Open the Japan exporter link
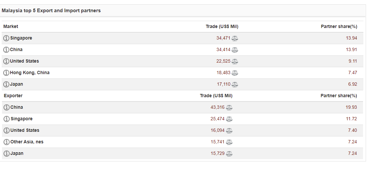The width and height of the screenshot is (368, 173). click(x=17, y=153)
